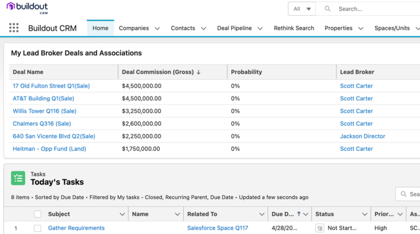420x234 pixels.
Task: Click the magnifier icon in tasks list search
Action: click(x=403, y=194)
